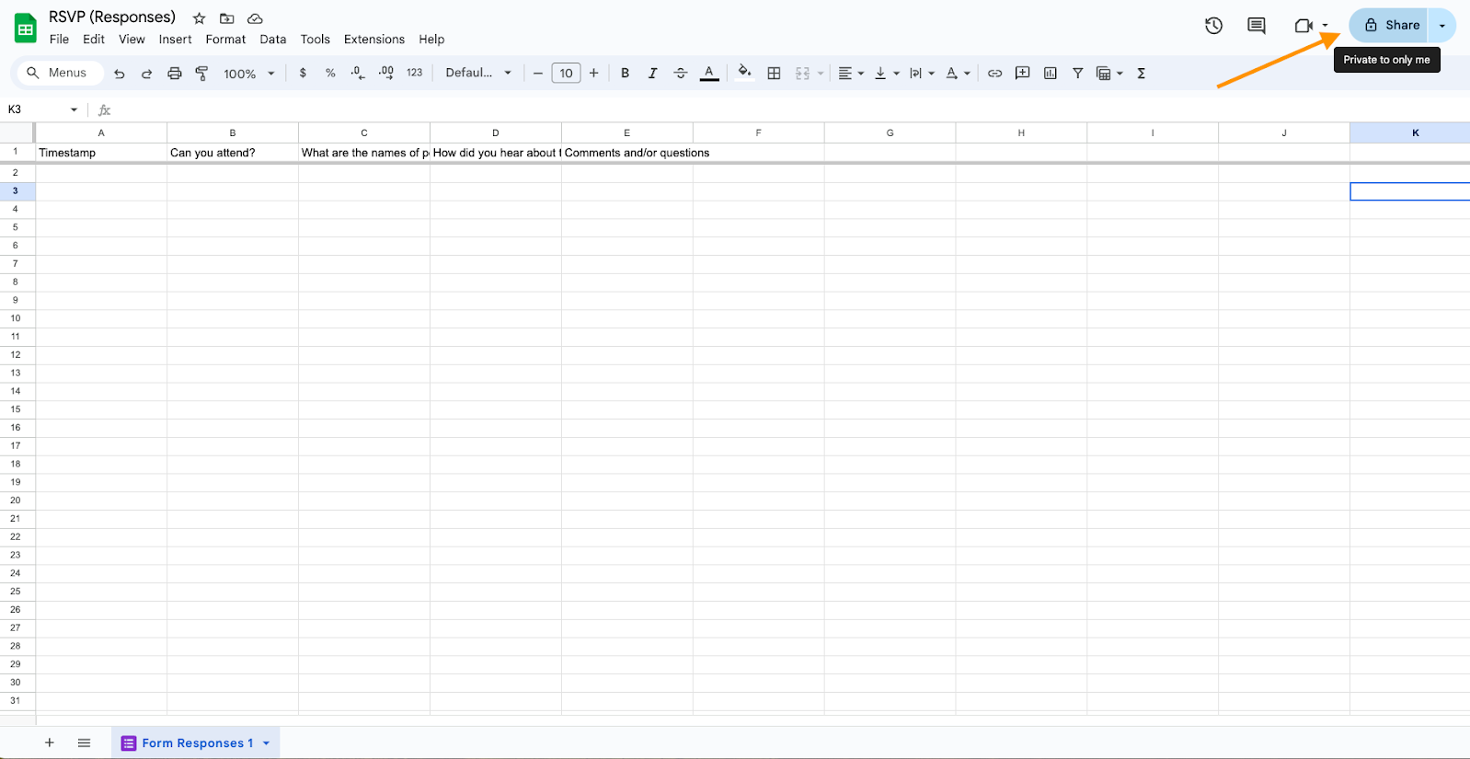The height and width of the screenshot is (759, 1470).
Task: Open the text color picker
Action: pyautogui.click(x=709, y=73)
